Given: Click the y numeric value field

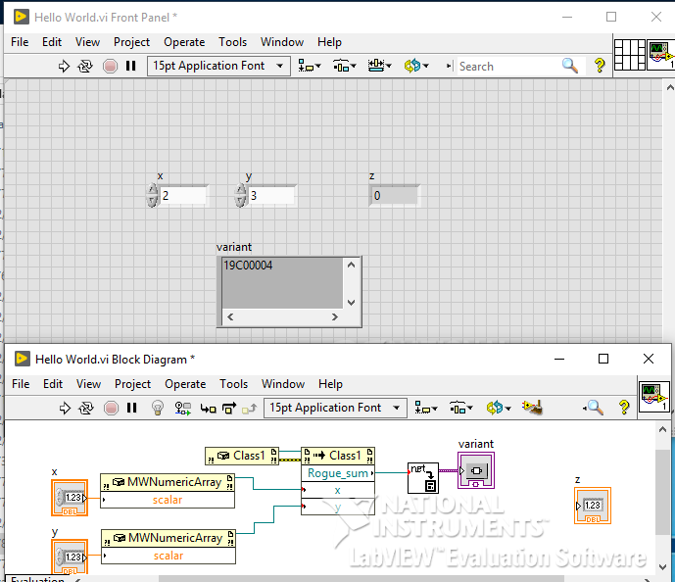Looking at the screenshot, I should pyautogui.click(x=271, y=195).
